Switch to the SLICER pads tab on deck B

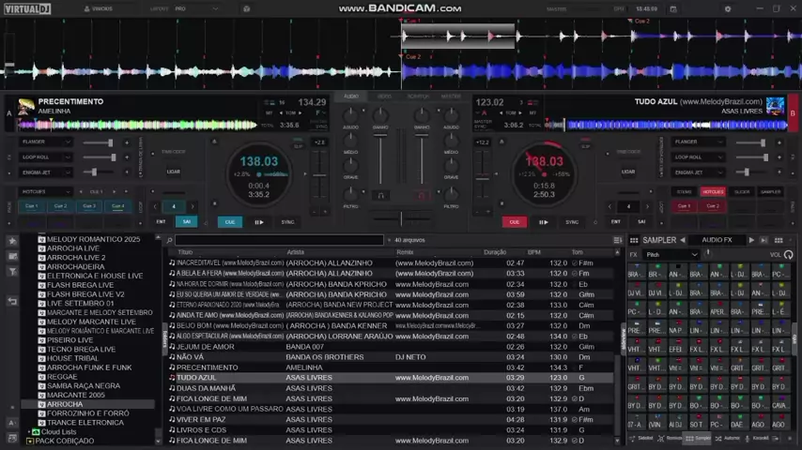(x=742, y=191)
